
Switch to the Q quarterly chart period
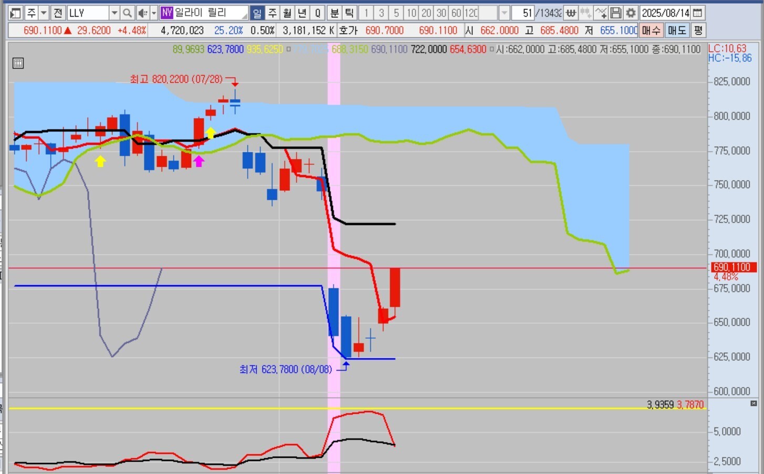[318, 13]
